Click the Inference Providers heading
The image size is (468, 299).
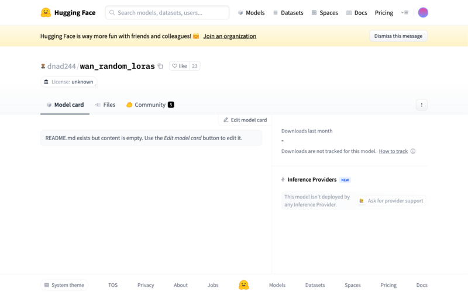click(312, 180)
